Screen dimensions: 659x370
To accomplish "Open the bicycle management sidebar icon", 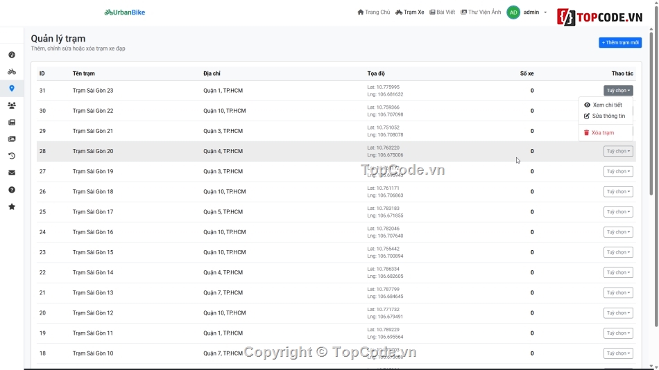I will click(x=12, y=72).
